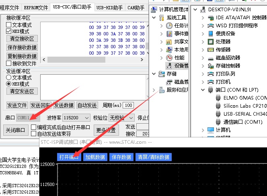Switch to the 程序文件 tab
The image size is (267, 196).
click(10, 8)
